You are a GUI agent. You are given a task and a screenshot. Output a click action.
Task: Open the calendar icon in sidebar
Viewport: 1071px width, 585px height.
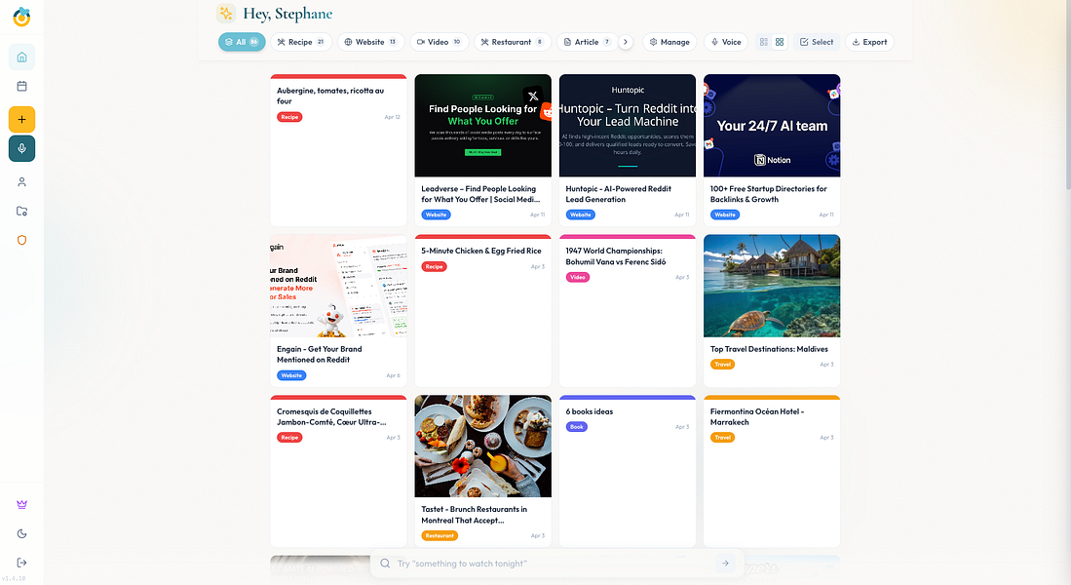tap(21, 86)
